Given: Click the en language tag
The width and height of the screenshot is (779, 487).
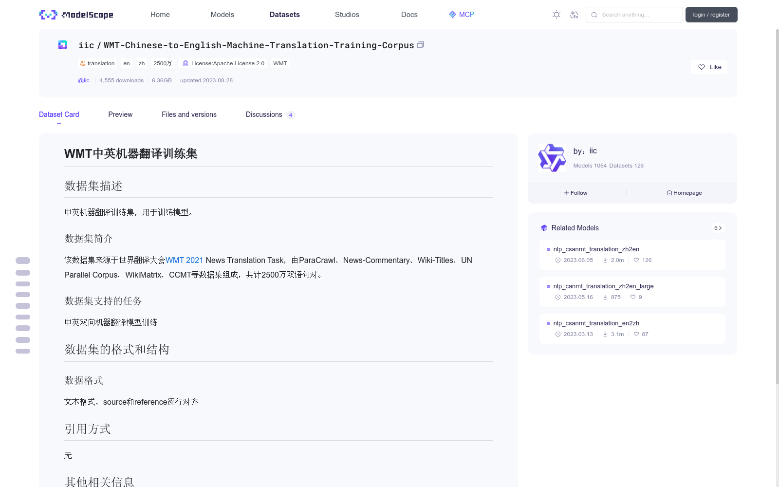Looking at the screenshot, I should (127, 63).
